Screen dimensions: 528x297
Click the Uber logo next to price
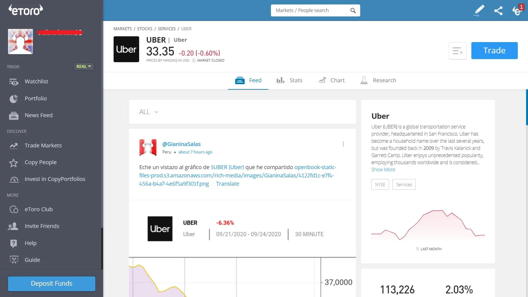click(126, 49)
